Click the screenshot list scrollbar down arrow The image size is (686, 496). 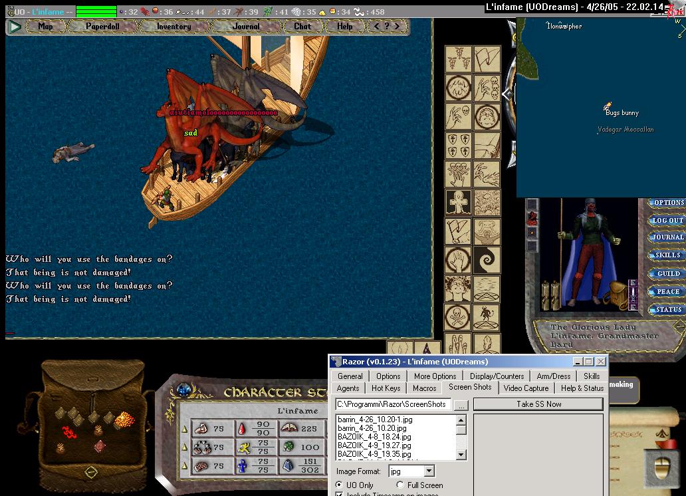point(461,455)
